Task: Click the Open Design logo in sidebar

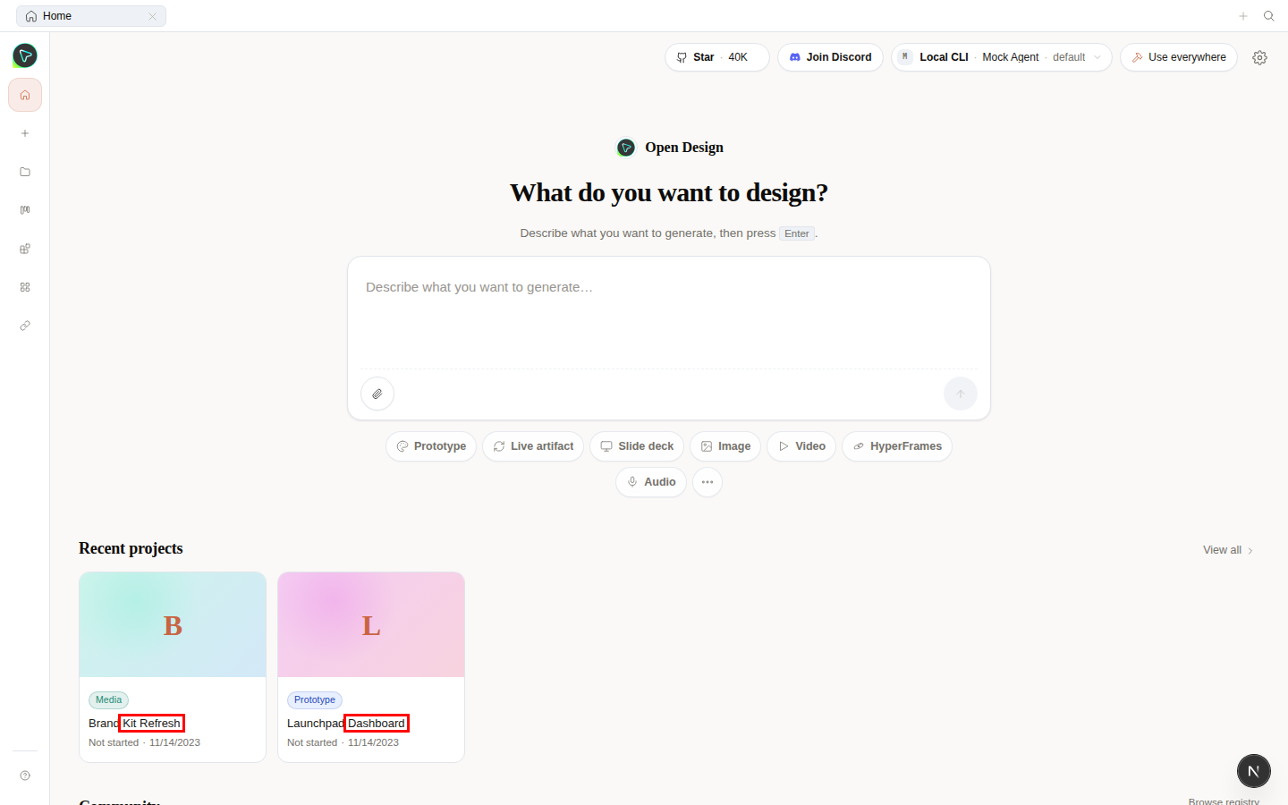Action: [x=25, y=56]
